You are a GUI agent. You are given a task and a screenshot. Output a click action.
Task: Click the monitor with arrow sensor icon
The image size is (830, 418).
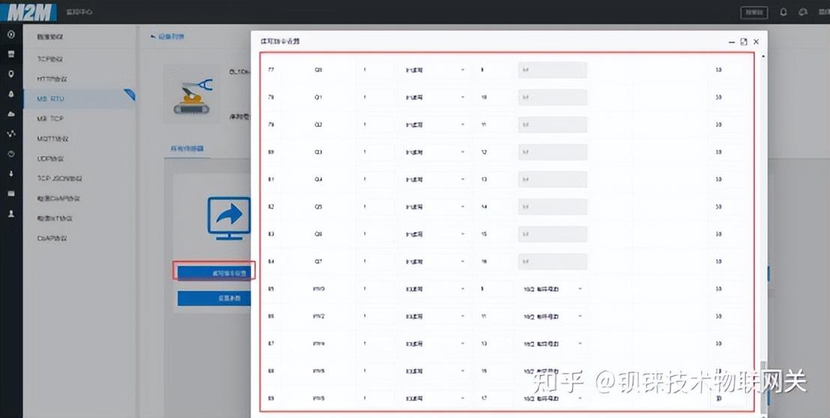pyautogui.click(x=228, y=218)
